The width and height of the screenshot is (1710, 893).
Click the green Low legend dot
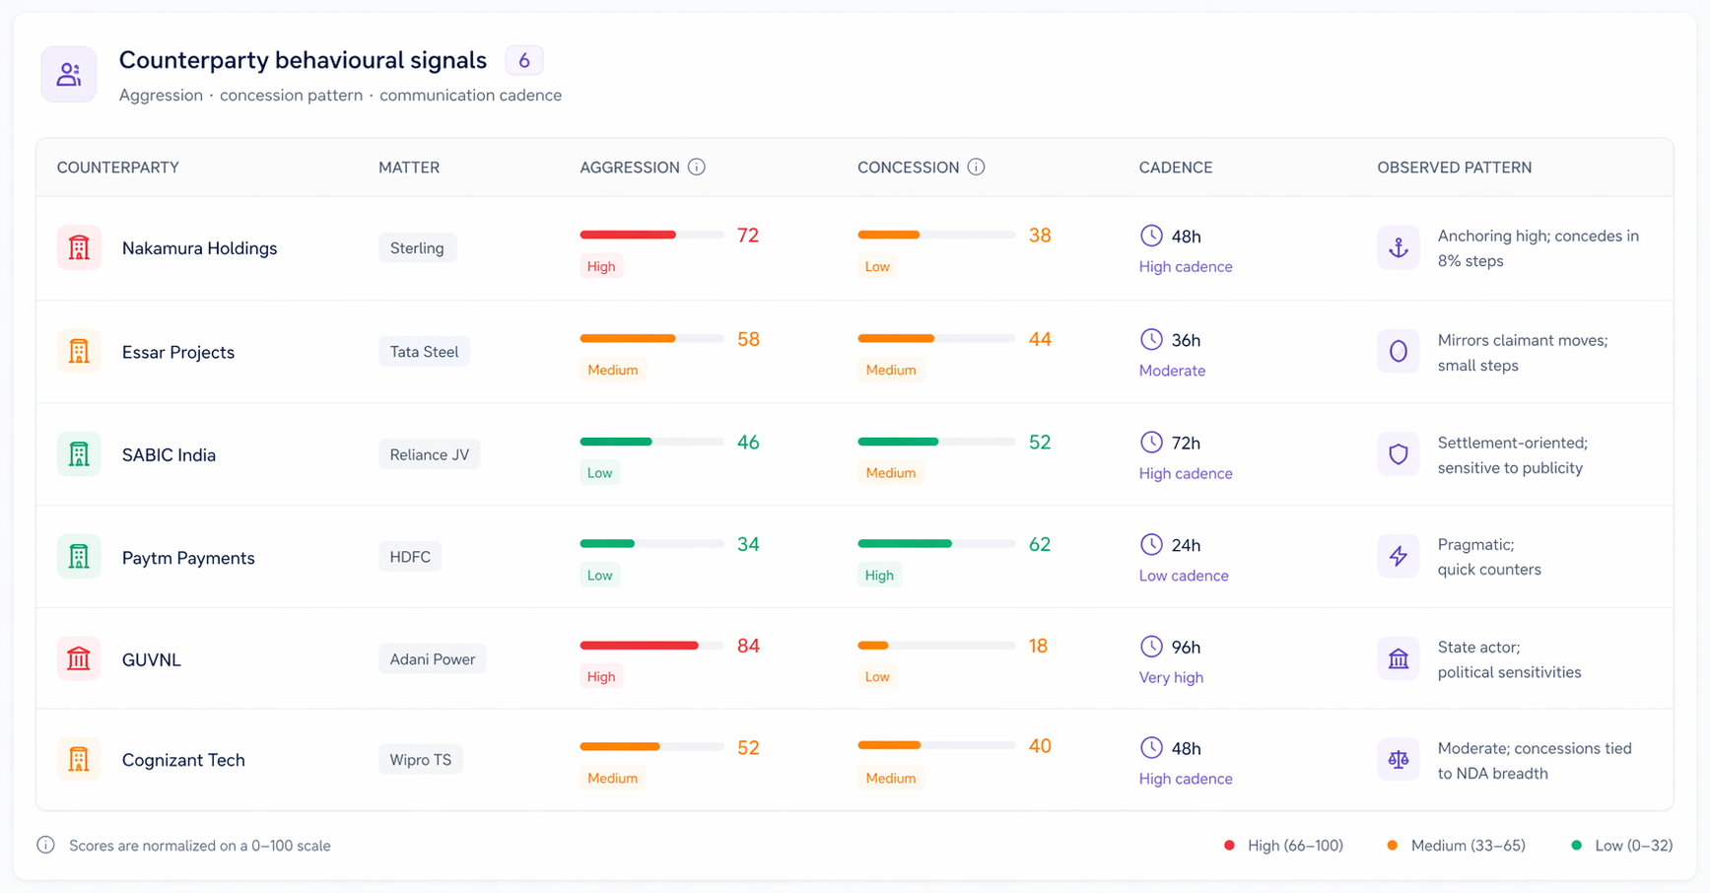tap(1576, 846)
